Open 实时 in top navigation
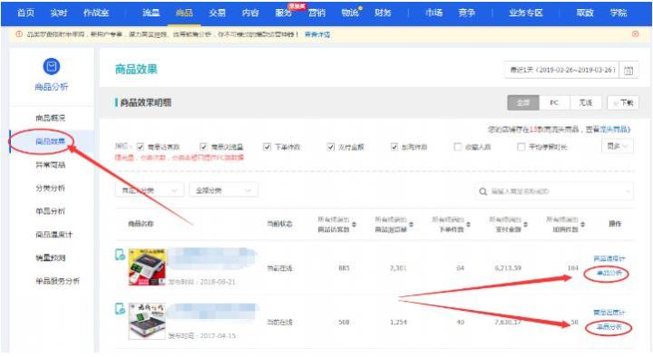Image resolution: width=653 pixels, height=357 pixels. pos(59,13)
